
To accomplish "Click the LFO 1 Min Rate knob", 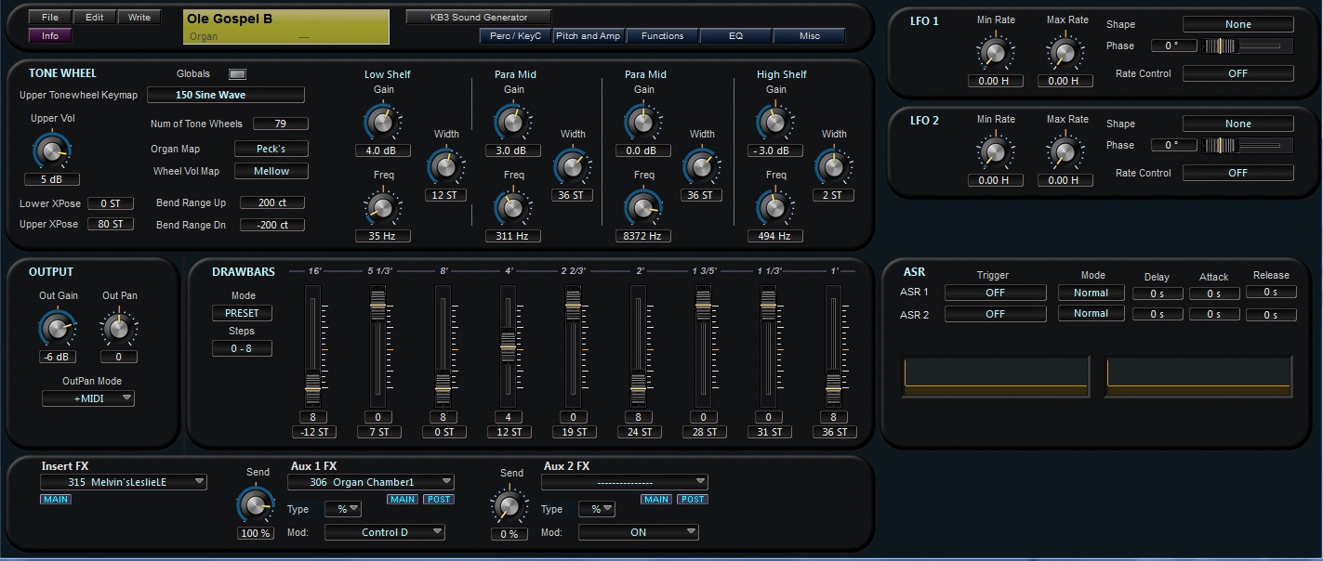I will pos(994,52).
